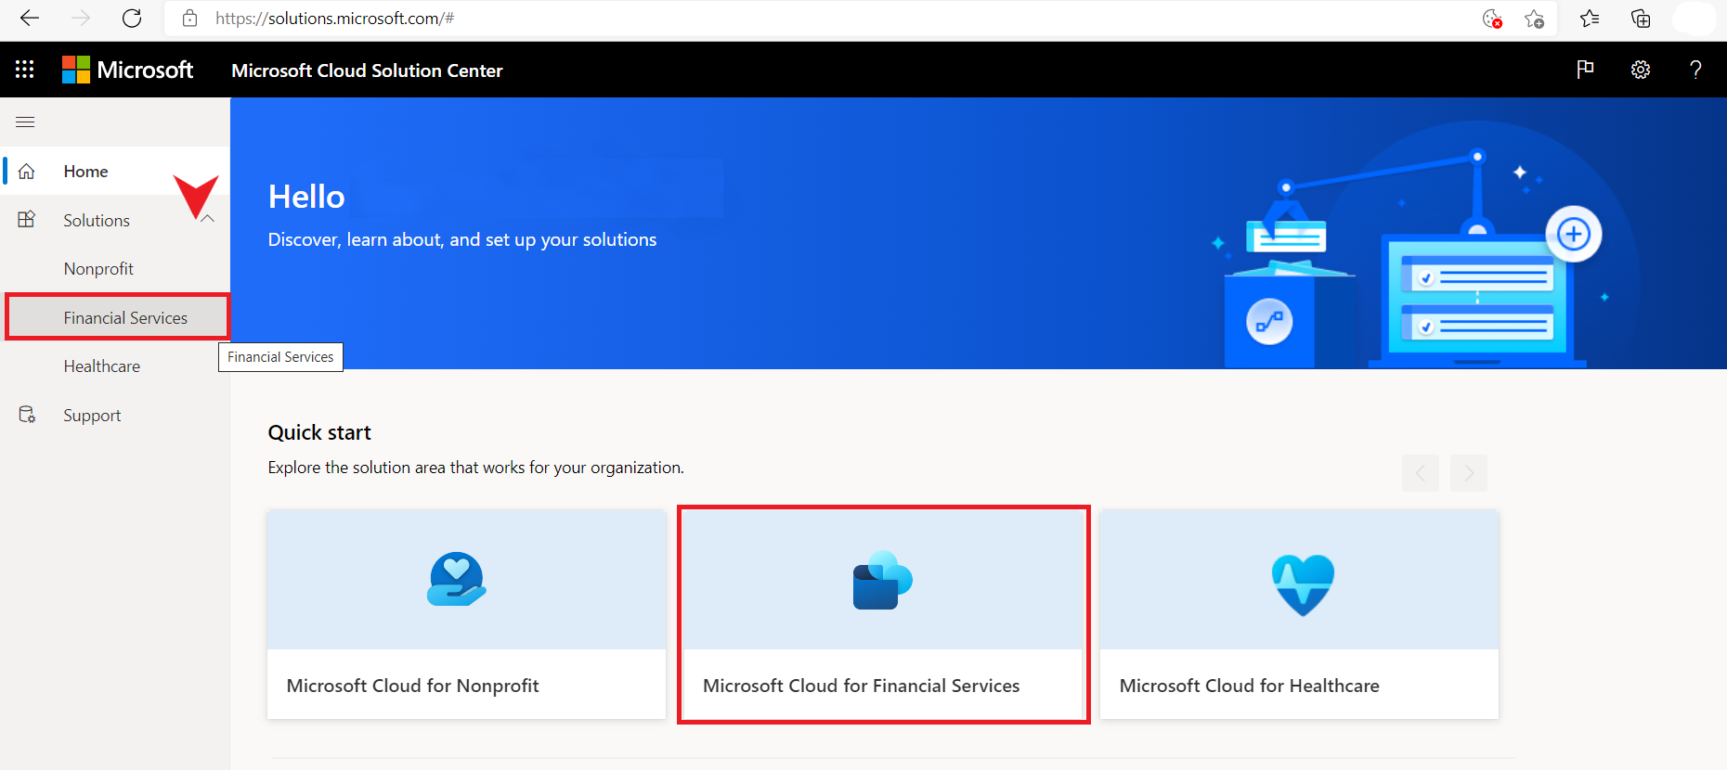This screenshot has height=770, width=1727.
Task: Click the Healthcare heartbeat heart icon
Action: point(1303,584)
